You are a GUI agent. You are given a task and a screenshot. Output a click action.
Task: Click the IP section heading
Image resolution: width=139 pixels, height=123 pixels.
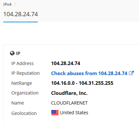click(18, 53)
